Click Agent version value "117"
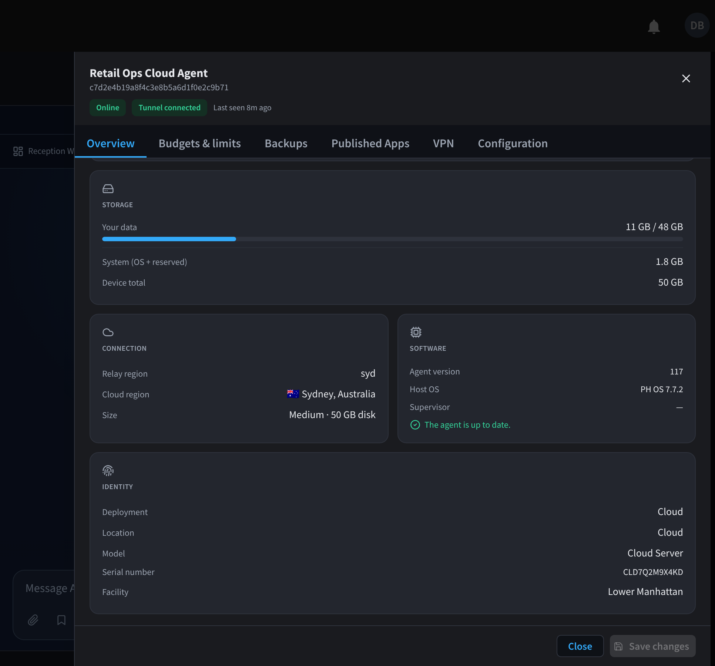The height and width of the screenshot is (666, 715). click(x=676, y=371)
